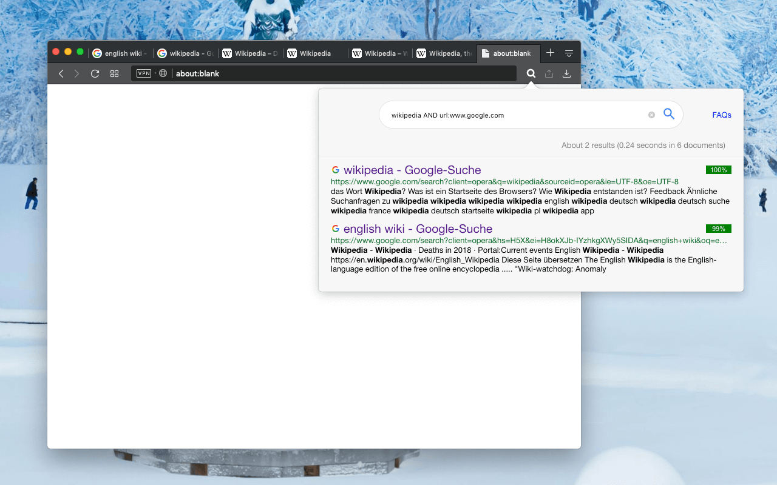This screenshot has width=777, height=485.
Task: Click the 'About 2 results' summary text
Action: [643, 145]
